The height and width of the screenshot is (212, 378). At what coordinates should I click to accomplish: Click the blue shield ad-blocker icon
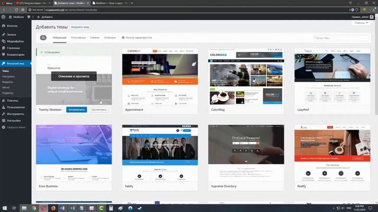pyautogui.click(x=352, y=10)
